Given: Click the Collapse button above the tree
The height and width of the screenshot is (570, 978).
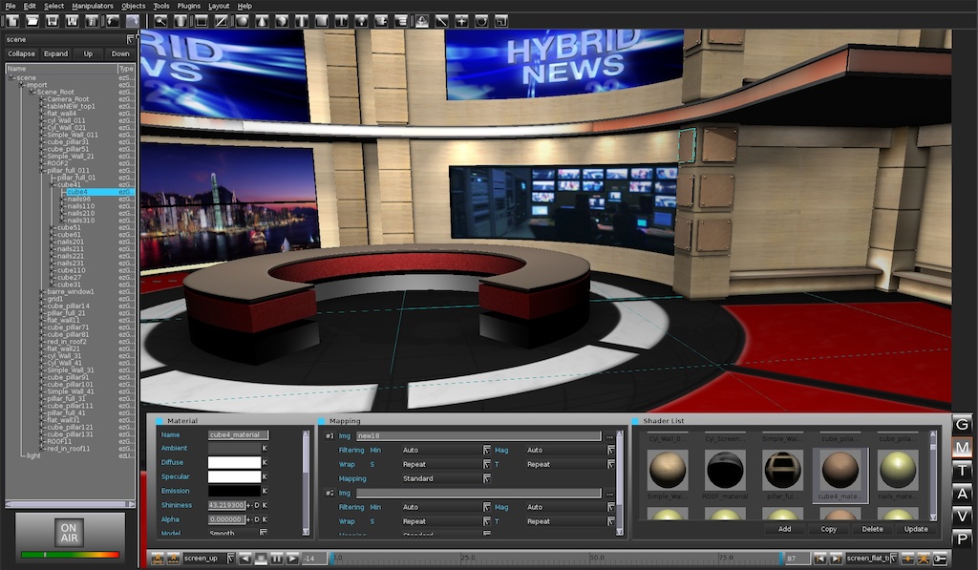Looking at the screenshot, I should tap(21, 53).
